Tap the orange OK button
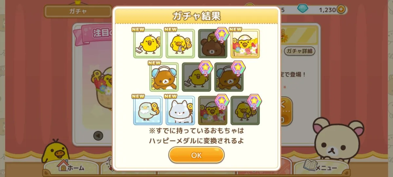This screenshot has width=393, height=177. click(196, 155)
